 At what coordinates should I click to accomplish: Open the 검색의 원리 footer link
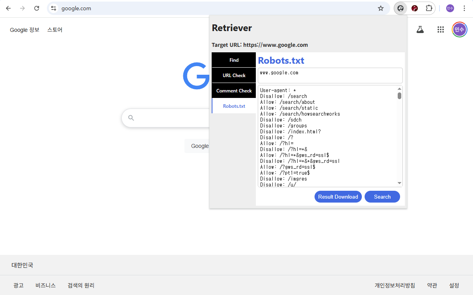81,285
